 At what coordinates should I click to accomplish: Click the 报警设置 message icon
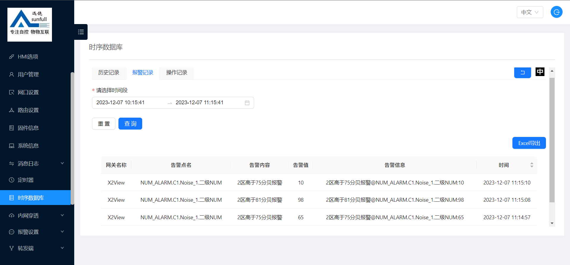point(12,232)
